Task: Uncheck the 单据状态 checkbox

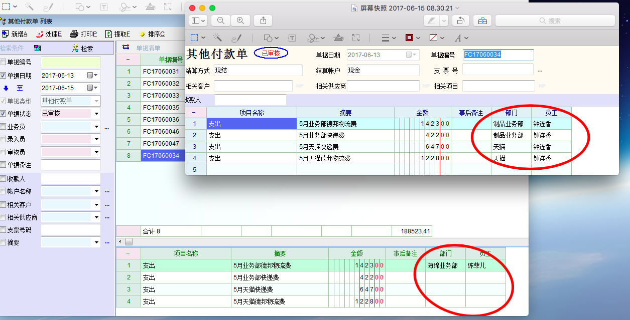Action: point(4,114)
